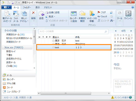Open アドレス帳 in navigation pane
The image size is (136, 101).
coord(9,83)
